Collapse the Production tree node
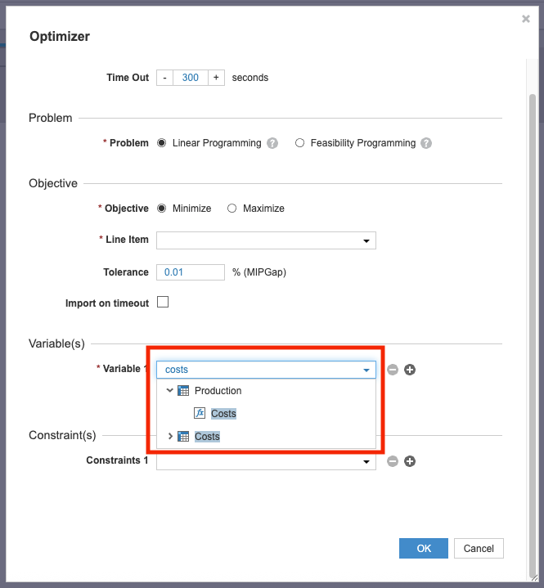Screen dimensions: 544x588 170,391
